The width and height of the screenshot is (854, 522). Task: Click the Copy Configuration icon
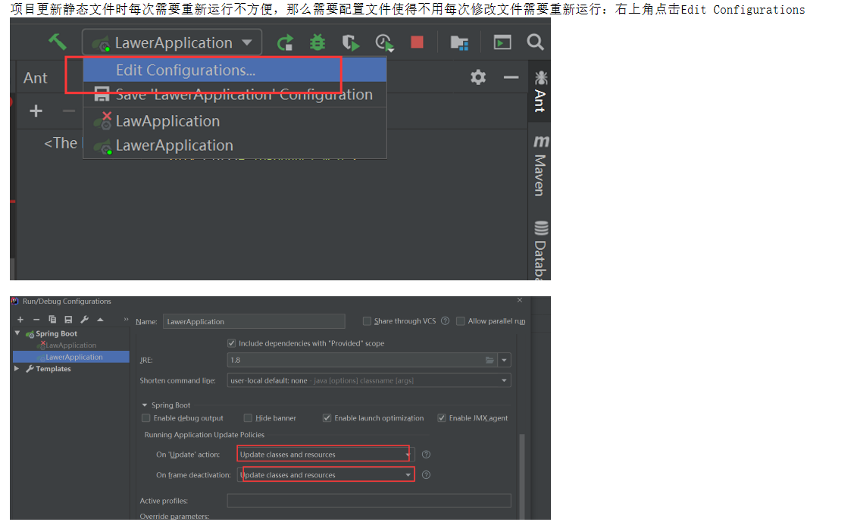tap(52, 320)
